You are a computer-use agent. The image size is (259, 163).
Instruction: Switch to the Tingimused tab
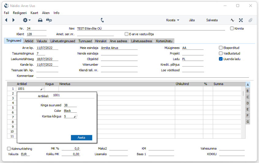pyautogui.click(x=13, y=41)
